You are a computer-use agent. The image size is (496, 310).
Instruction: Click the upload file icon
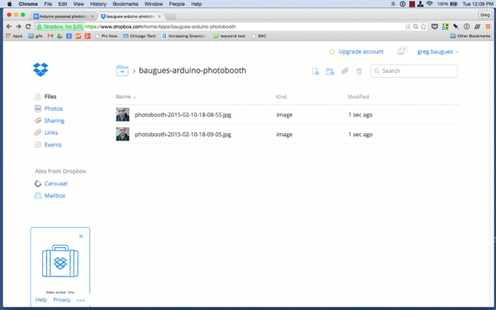coord(315,71)
